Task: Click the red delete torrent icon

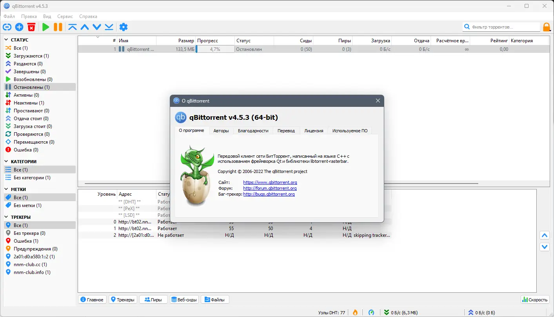Action: (x=31, y=27)
